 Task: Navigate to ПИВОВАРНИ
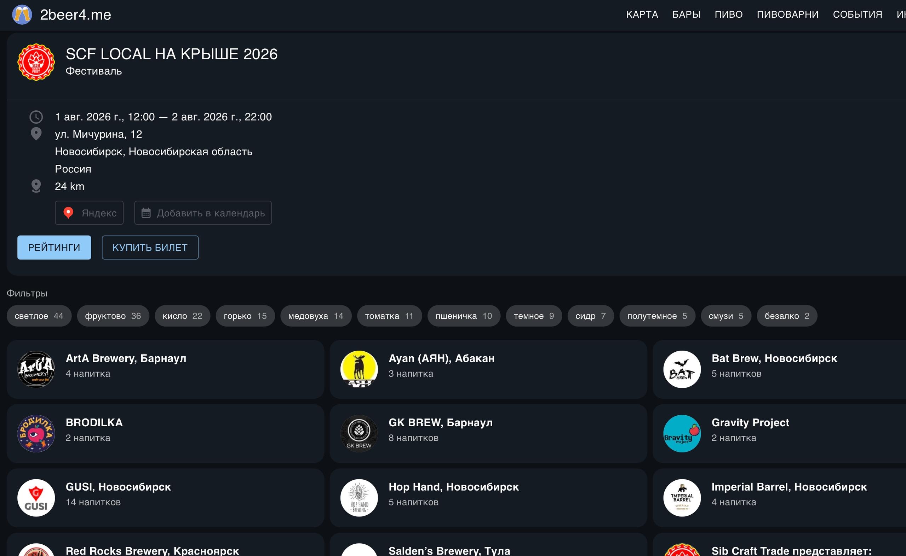point(788,14)
